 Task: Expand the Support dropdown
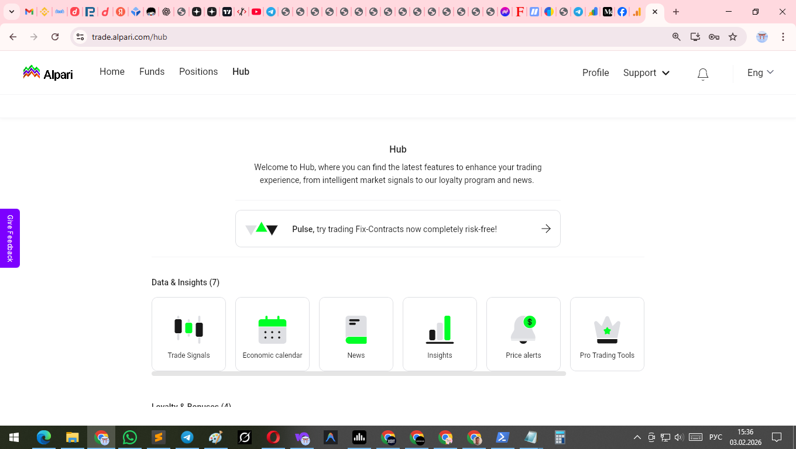(646, 72)
